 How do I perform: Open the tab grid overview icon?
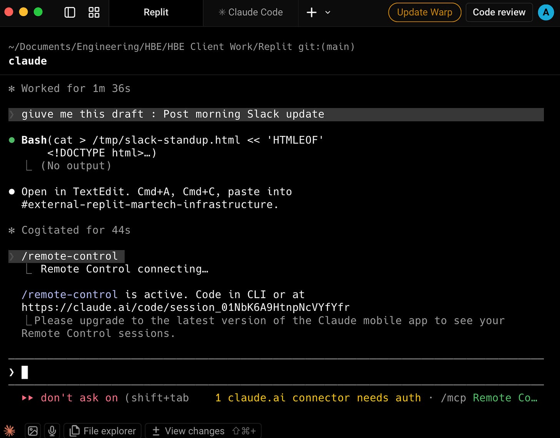click(x=94, y=12)
